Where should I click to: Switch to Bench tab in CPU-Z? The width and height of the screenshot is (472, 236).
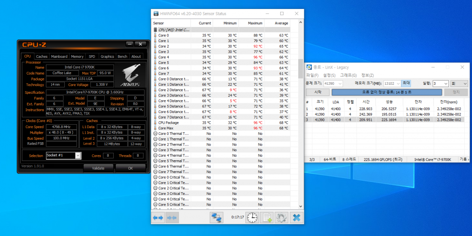click(123, 56)
